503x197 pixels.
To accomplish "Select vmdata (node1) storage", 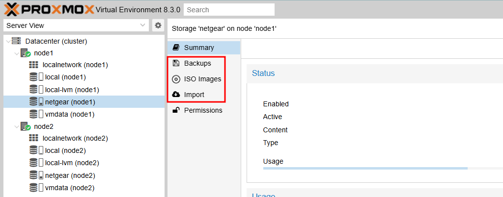I will click(x=70, y=114).
